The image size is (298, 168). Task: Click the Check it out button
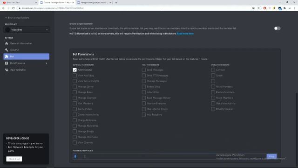(x=14, y=159)
